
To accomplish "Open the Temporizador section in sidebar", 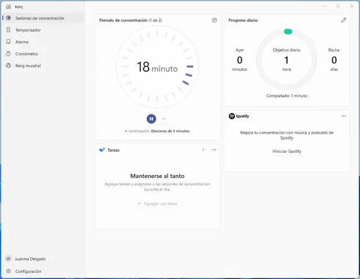I will (x=28, y=30).
